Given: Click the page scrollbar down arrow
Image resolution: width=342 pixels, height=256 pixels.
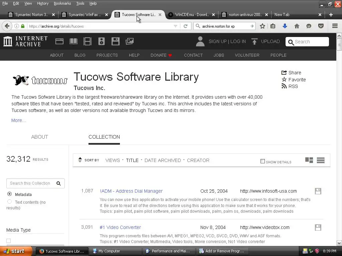Looking at the screenshot, I should click(x=339, y=243).
